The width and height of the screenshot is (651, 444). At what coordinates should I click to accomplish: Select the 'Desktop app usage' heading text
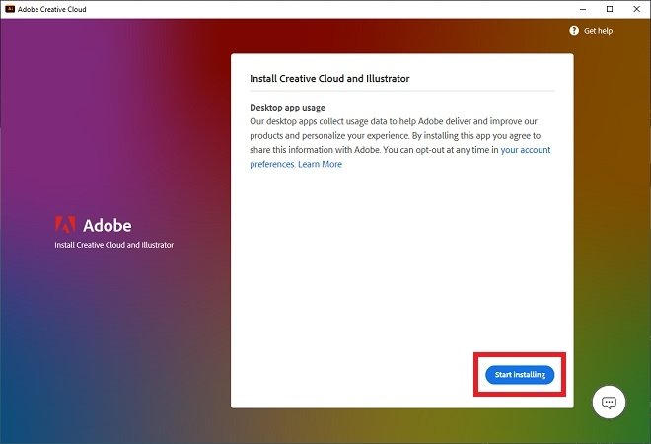287,108
